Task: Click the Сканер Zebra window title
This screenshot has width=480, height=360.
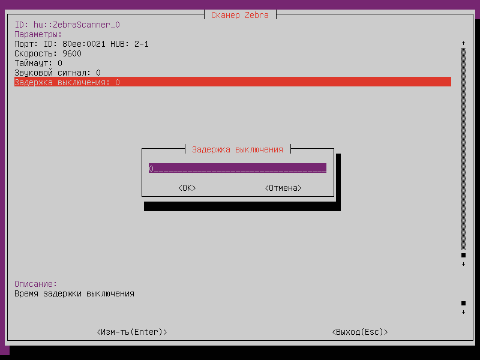Action: pyautogui.click(x=239, y=15)
